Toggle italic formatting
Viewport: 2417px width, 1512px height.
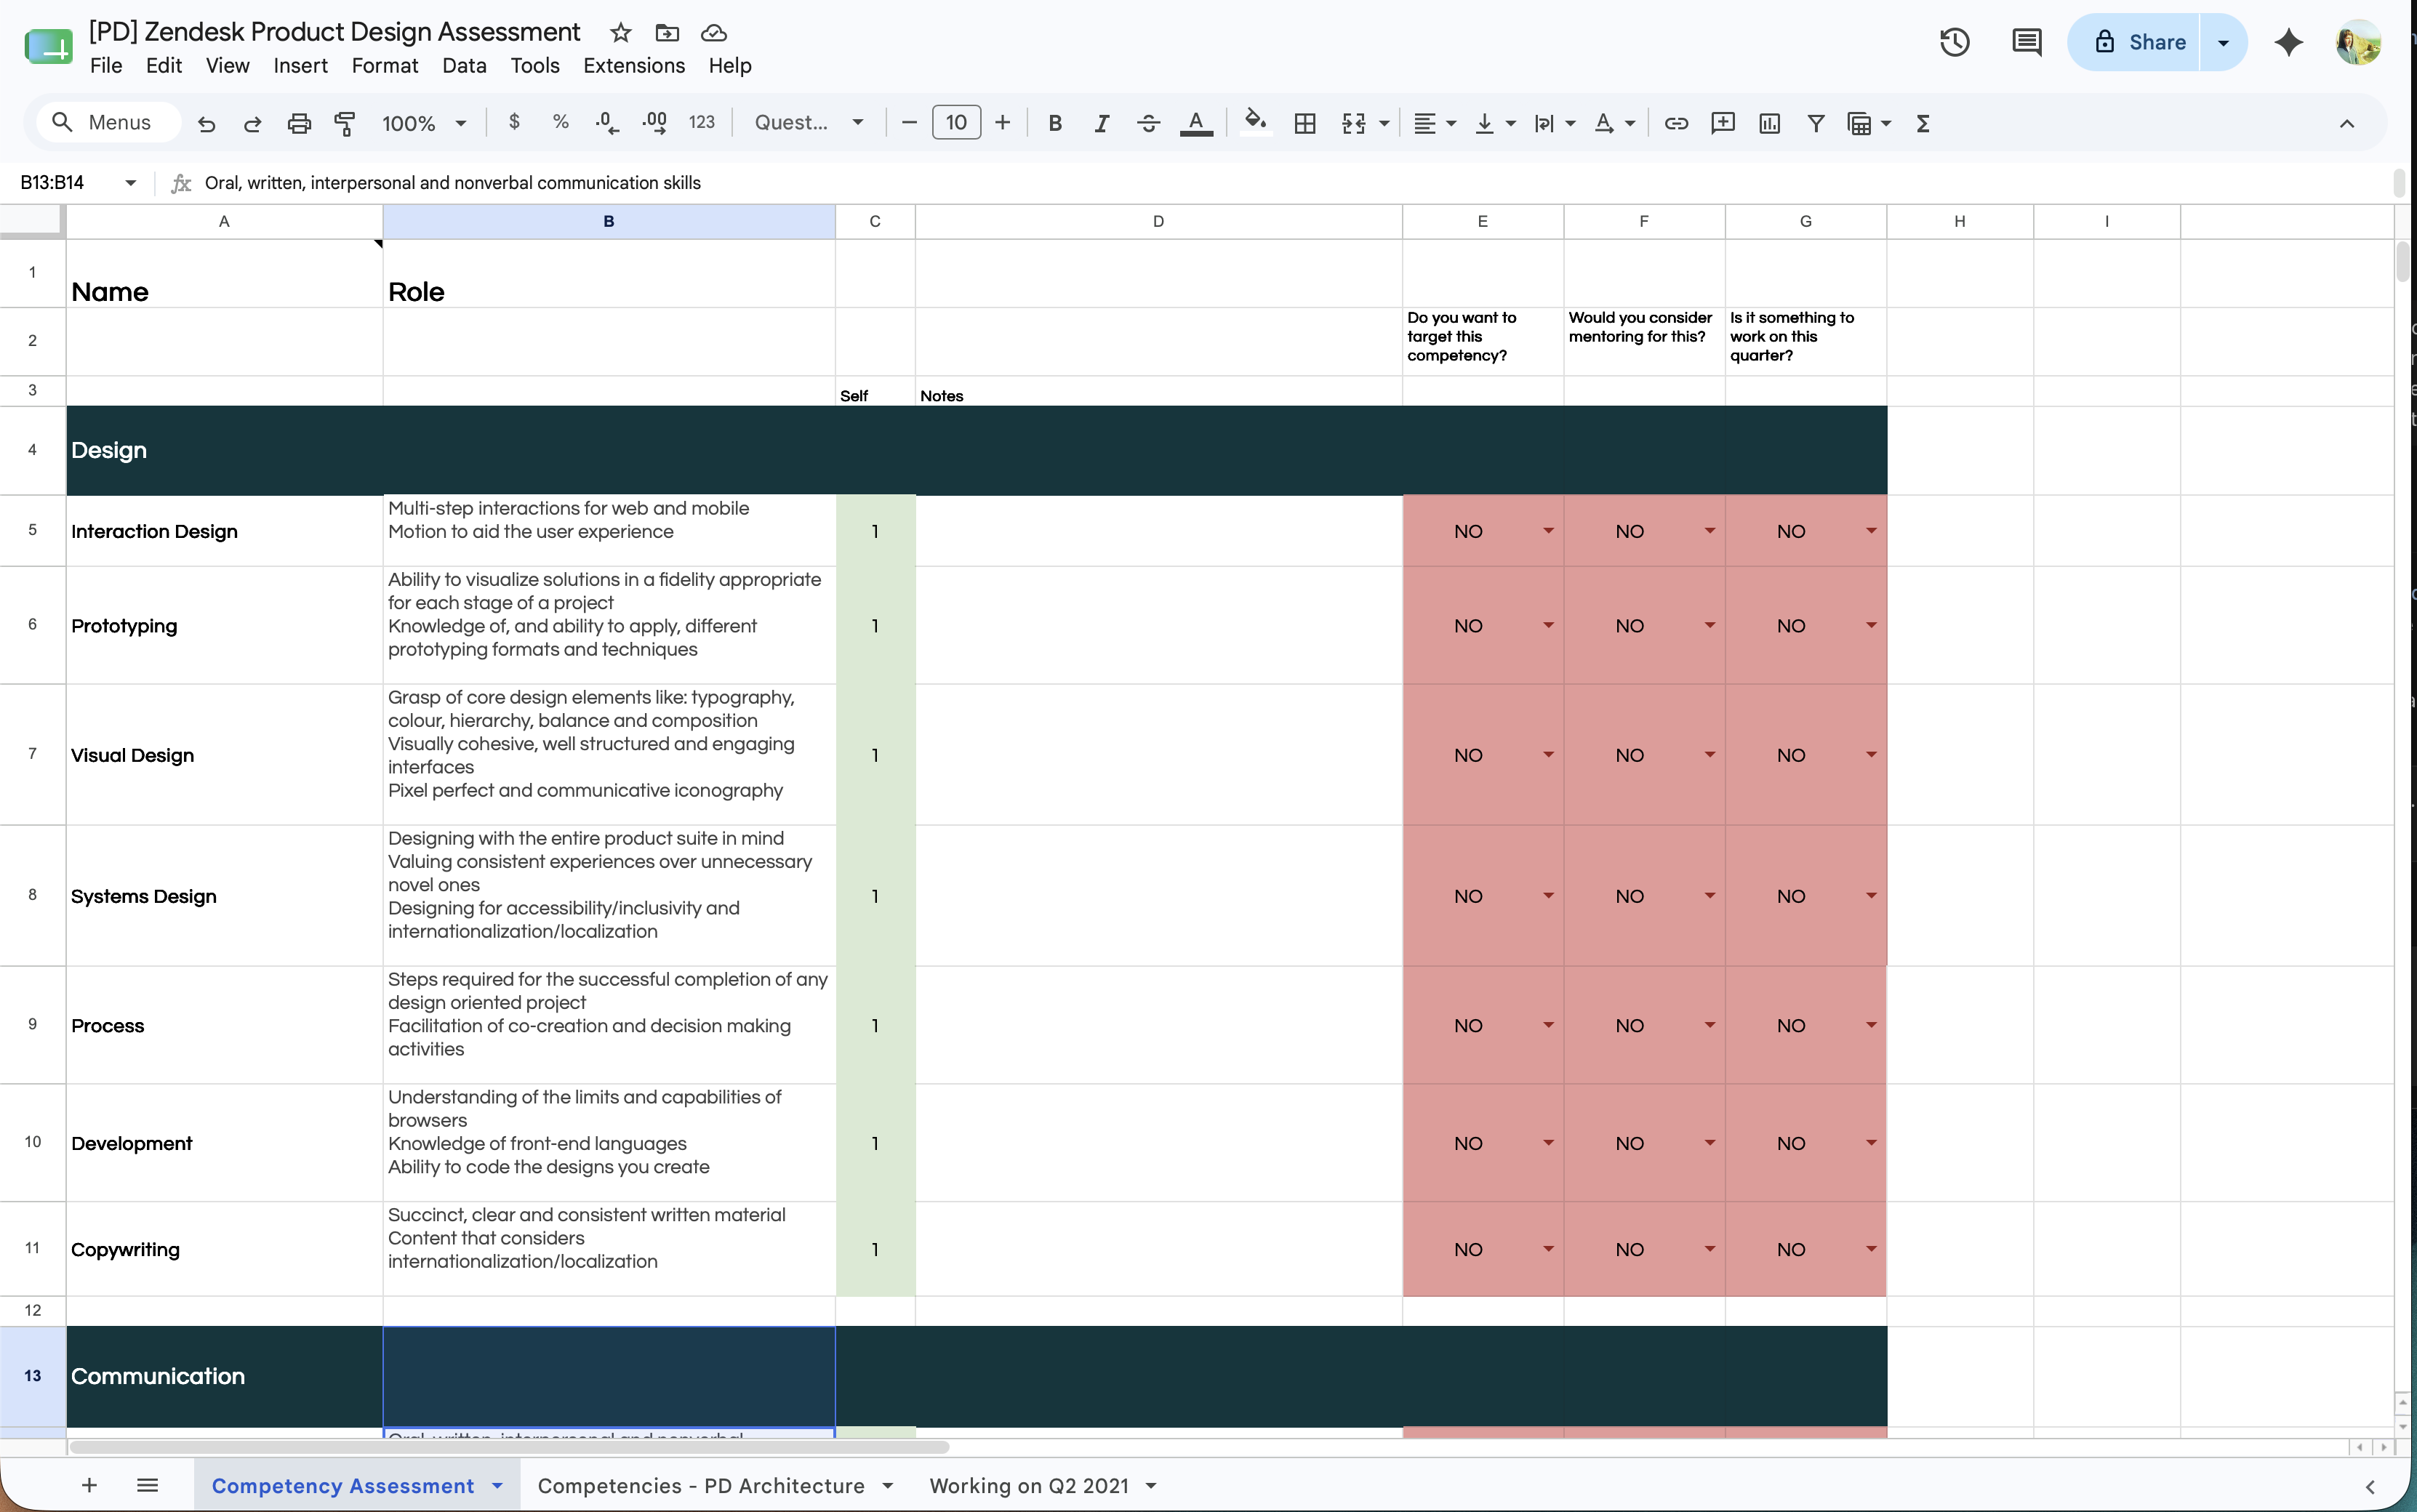(1101, 123)
